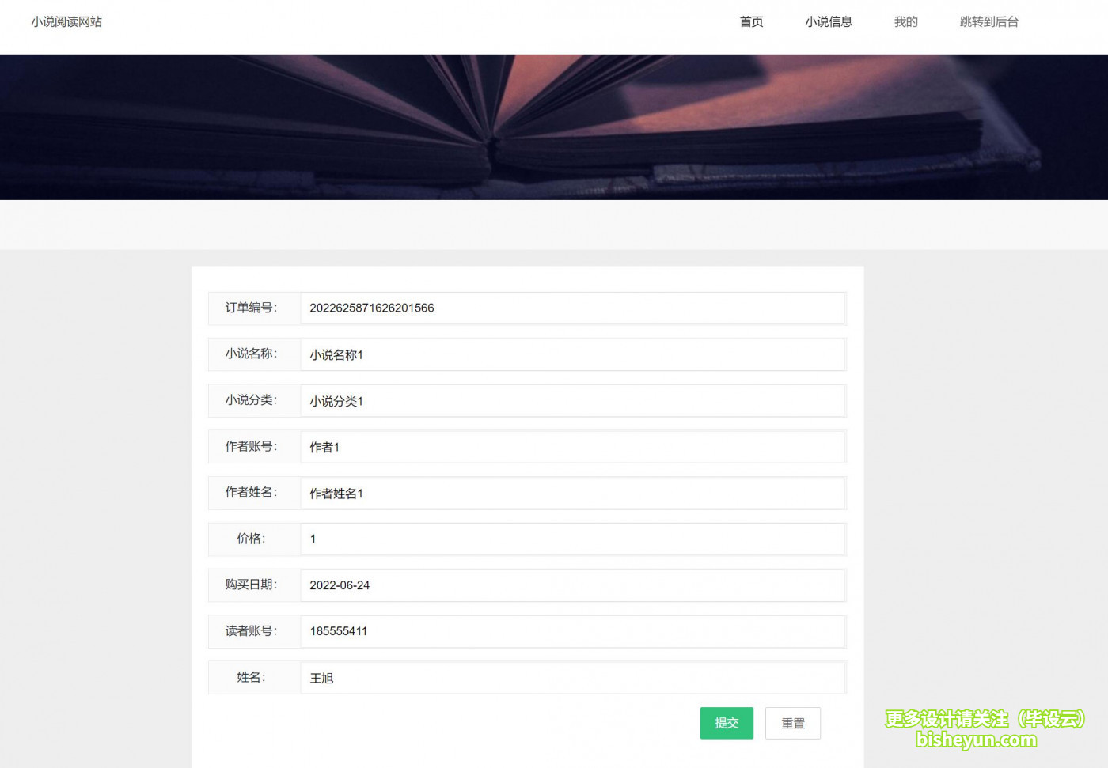Viewport: 1108px width, 768px height.
Task: Click the 价格 input field
Action: click(x=573, y=539)
